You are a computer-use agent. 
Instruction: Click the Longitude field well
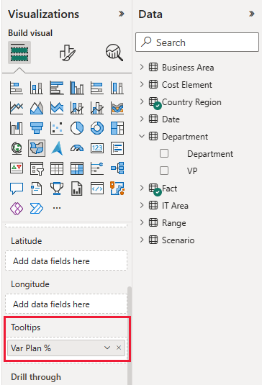click(x=66, y=304)
